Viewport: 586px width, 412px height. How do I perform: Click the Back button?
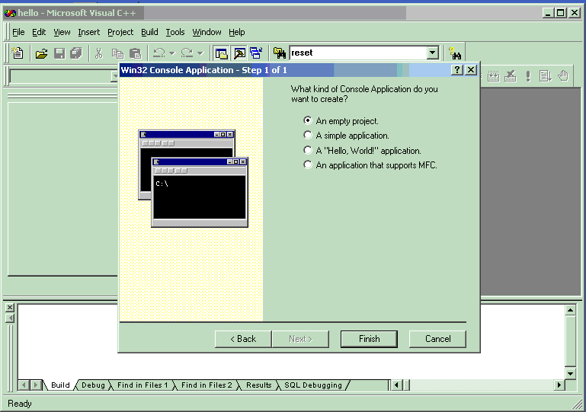[243, 339]
